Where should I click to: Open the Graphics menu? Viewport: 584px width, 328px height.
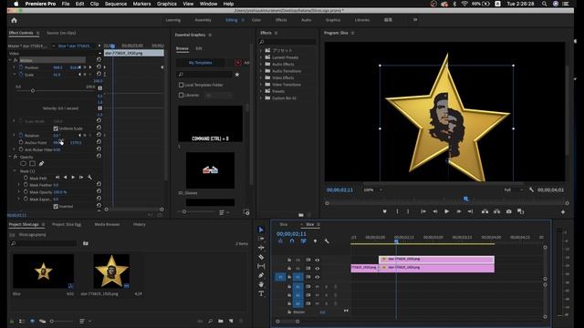point(166,4)
